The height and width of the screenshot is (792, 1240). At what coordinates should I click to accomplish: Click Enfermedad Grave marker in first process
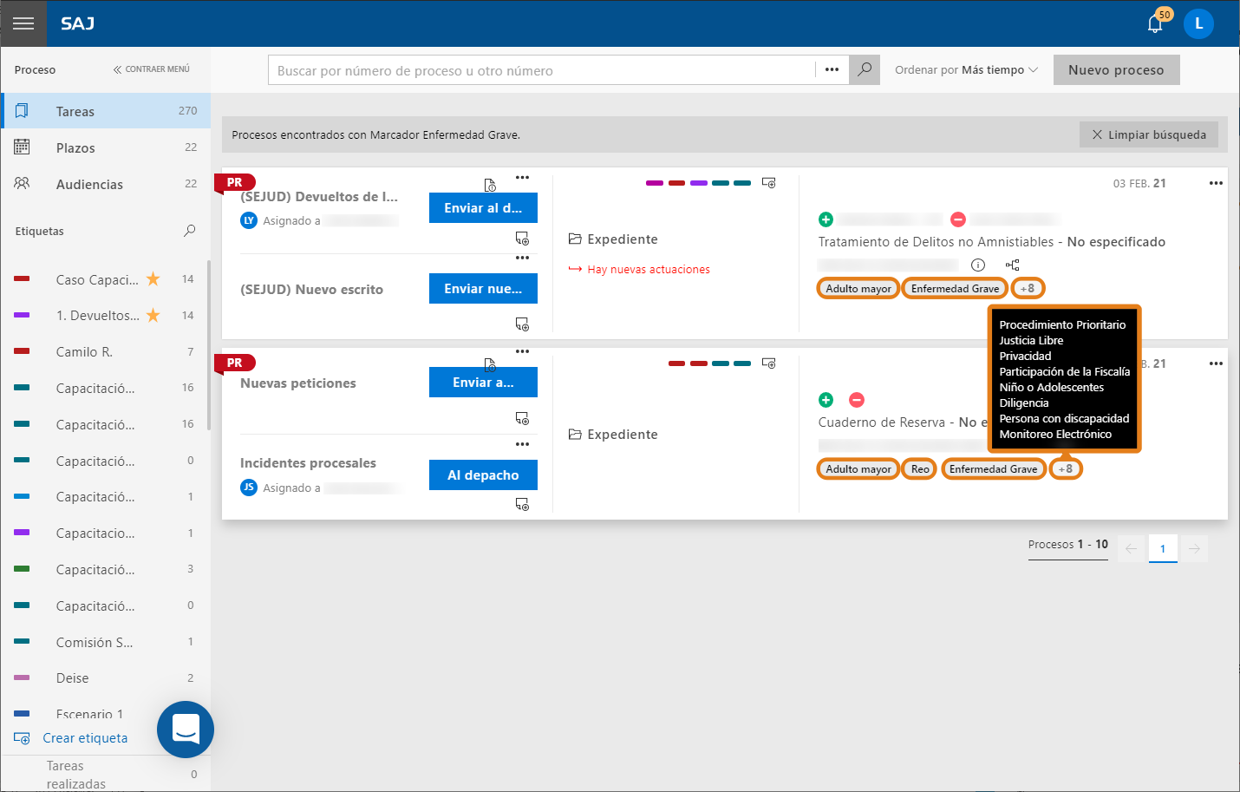click(955, 288)
